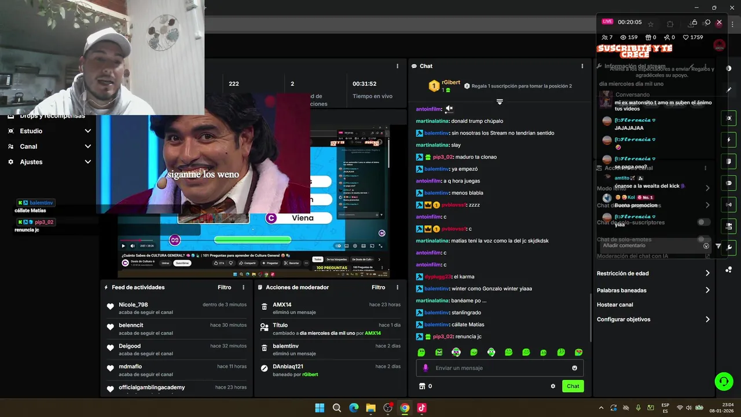
Task: Click the emoji face in Añadir comentario field
Action: point(706,246)
